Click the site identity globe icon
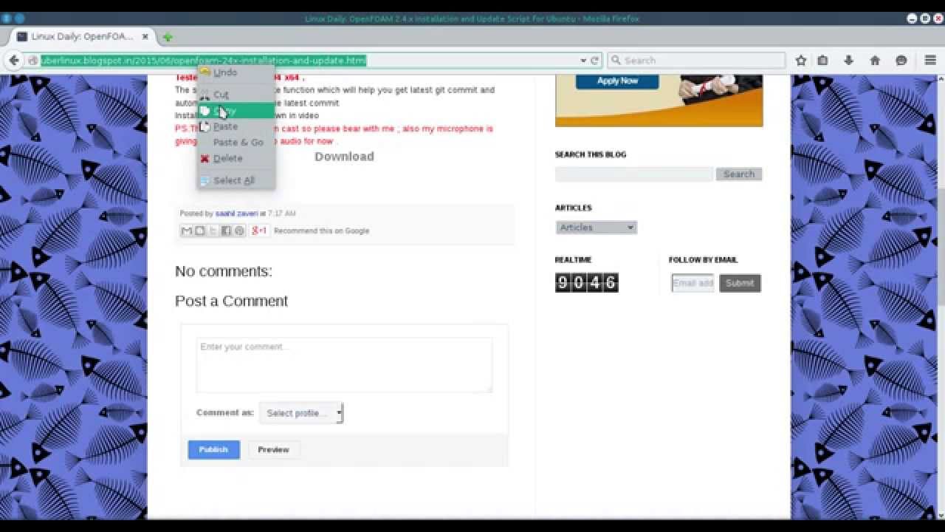The width and height of the screenshot is (945, 532). pos(33,61)
